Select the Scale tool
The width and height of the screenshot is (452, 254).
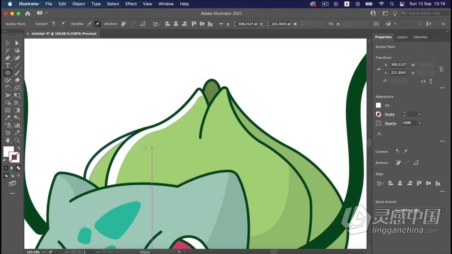point(17,88)
